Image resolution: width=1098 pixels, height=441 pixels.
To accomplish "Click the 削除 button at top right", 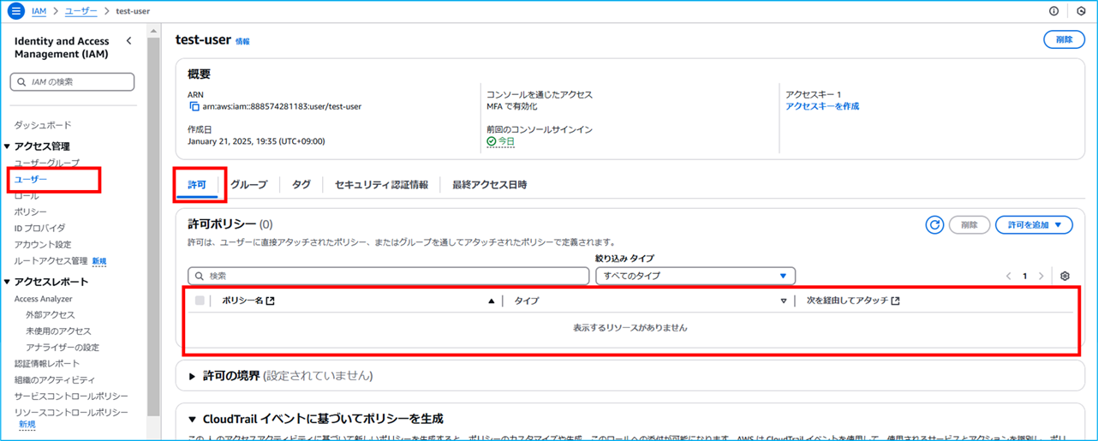I will tap(1064, 39).
